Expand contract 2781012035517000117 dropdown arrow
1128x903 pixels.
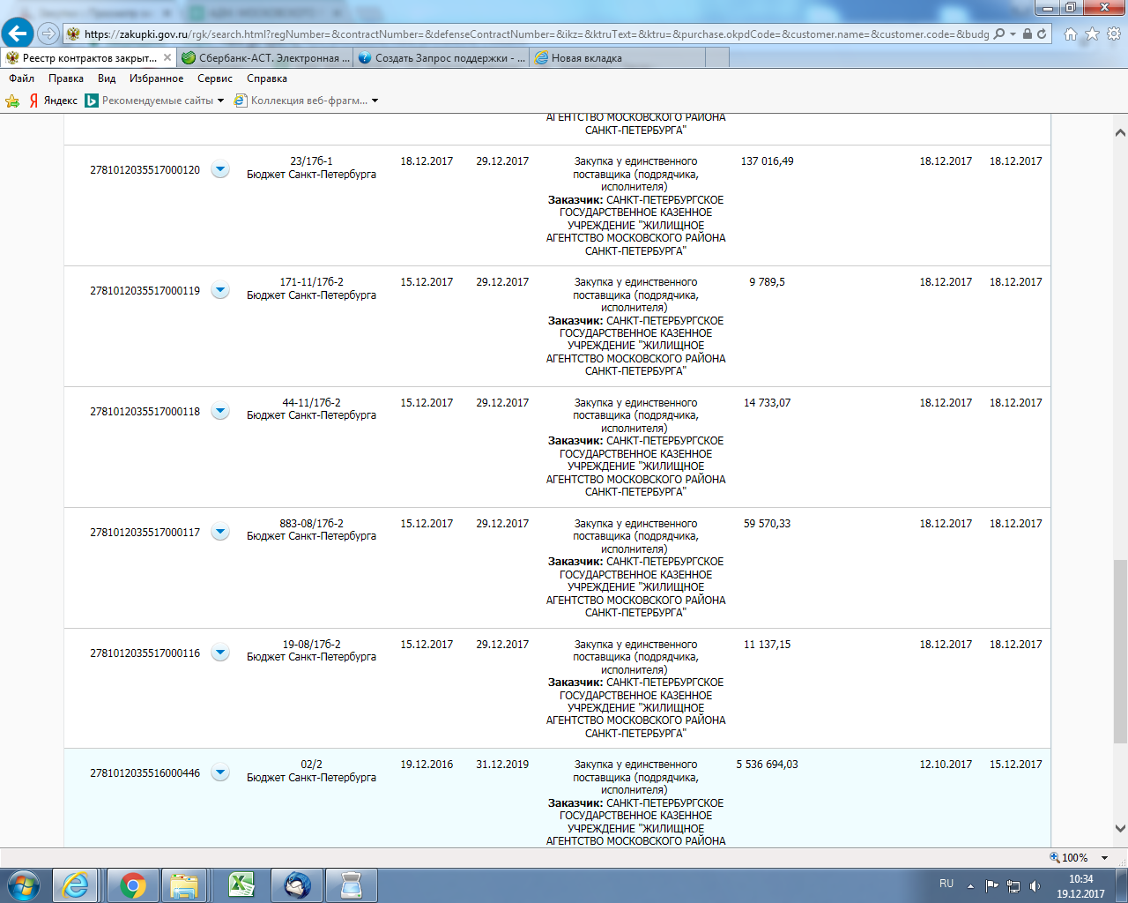[x=220, y=532]
